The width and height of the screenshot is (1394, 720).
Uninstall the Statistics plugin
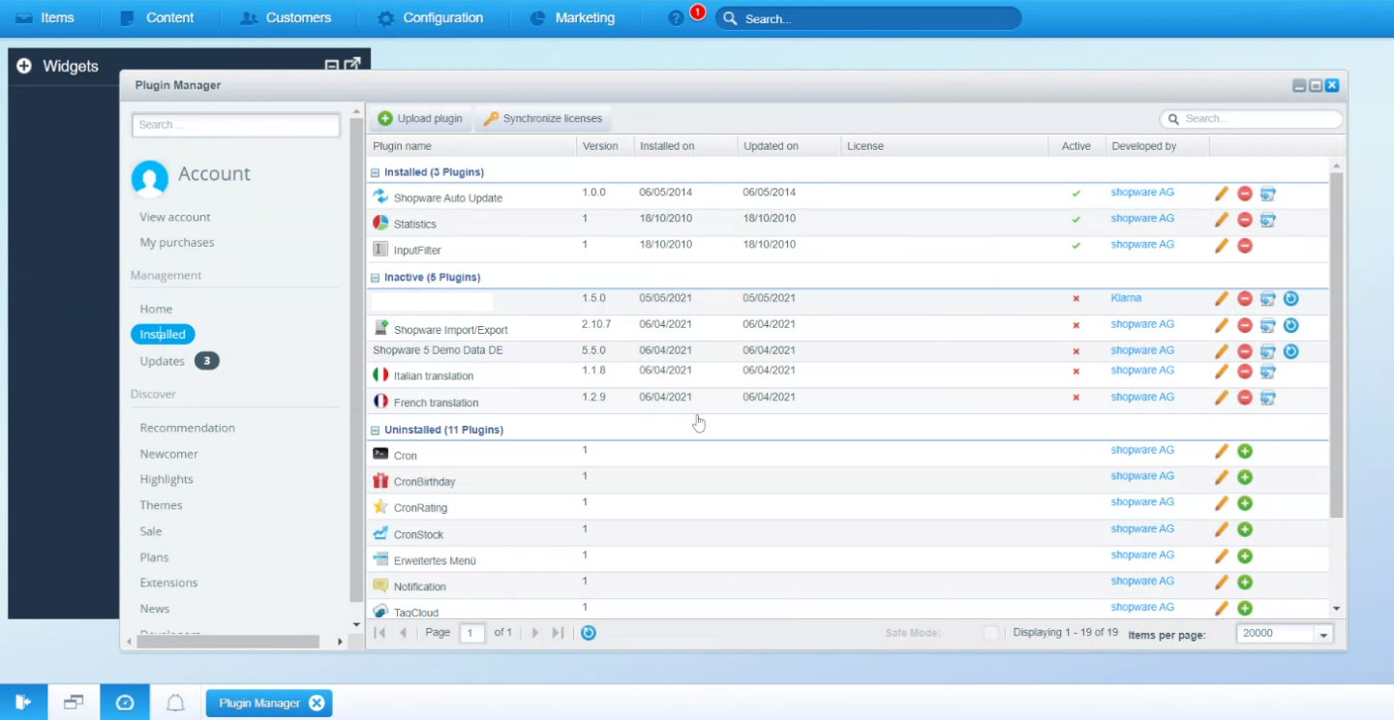[x=1245, y=220]
